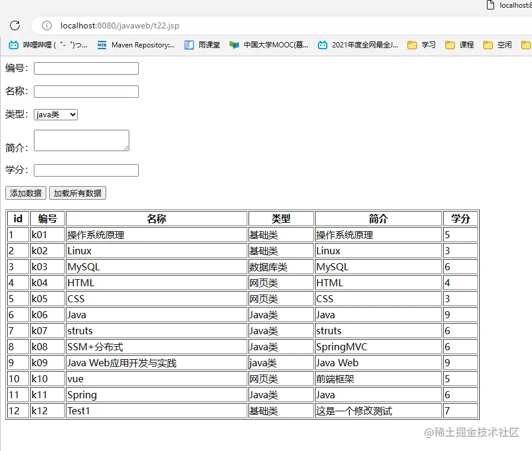Viewport: 532px width, 451px height.
Task: Click the id 10 cell
Action: tap(18, 379)
